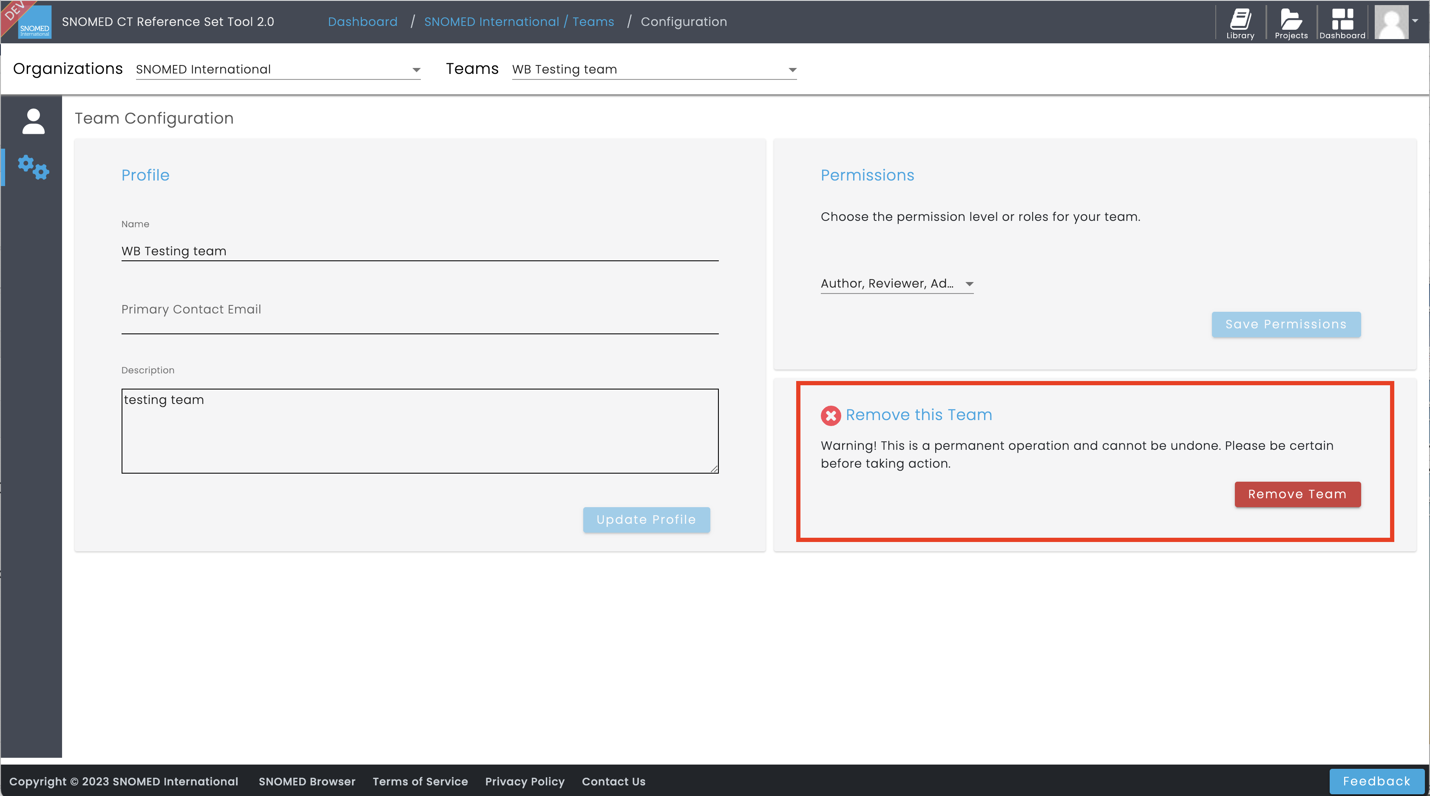Click the red X icon beside Remove this Team
This screenshot has width=1430, height=796.
(831, 415)
